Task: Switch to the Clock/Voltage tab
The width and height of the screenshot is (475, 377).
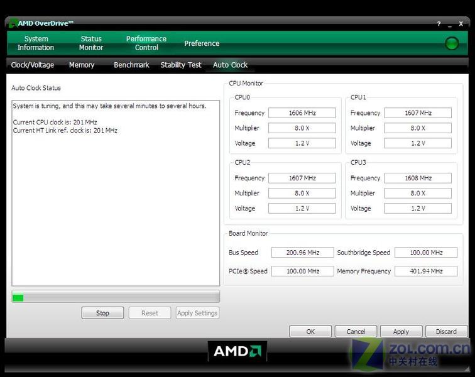Action: point(33,65)
